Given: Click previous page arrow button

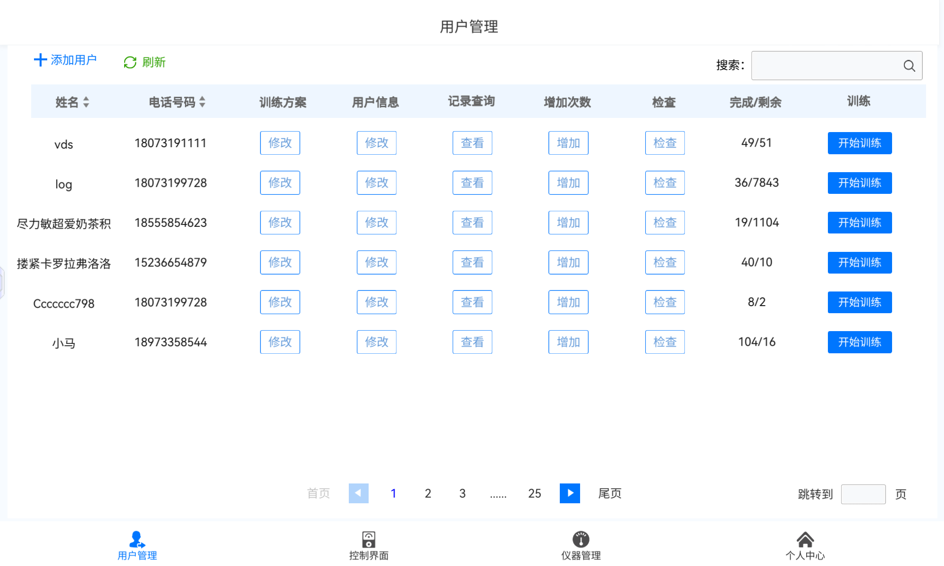Looking at the screenshot, I should [x=358, y=493].
